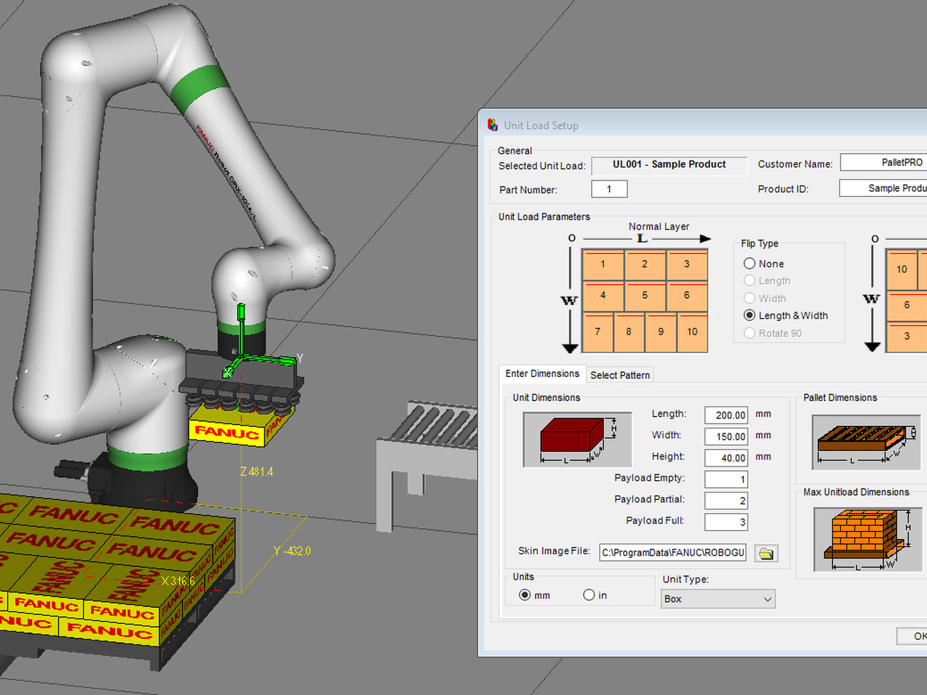Image resolution: width=927 pixels, height=695 pixels.
Task: Click the Payload Empty input field
Action: [726, 479]
